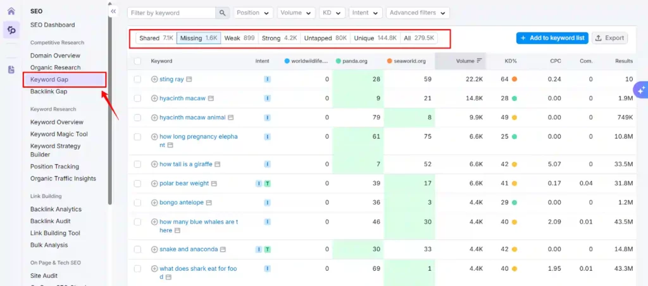The width and height of the screenshot is (648, 286).
Task: Click the export upload icon
Action: 599,38
